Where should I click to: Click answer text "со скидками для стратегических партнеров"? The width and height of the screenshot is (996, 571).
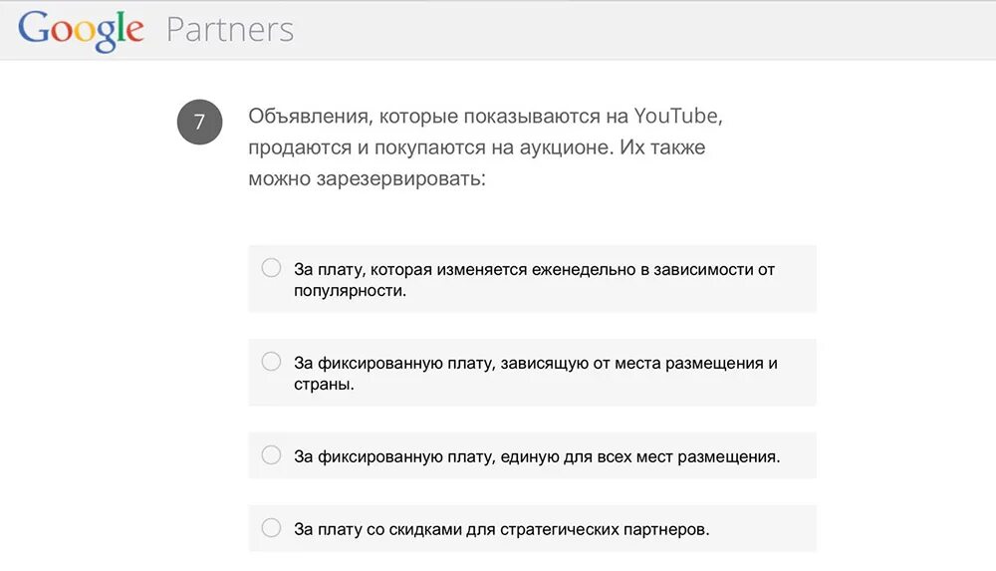[538, 529]
